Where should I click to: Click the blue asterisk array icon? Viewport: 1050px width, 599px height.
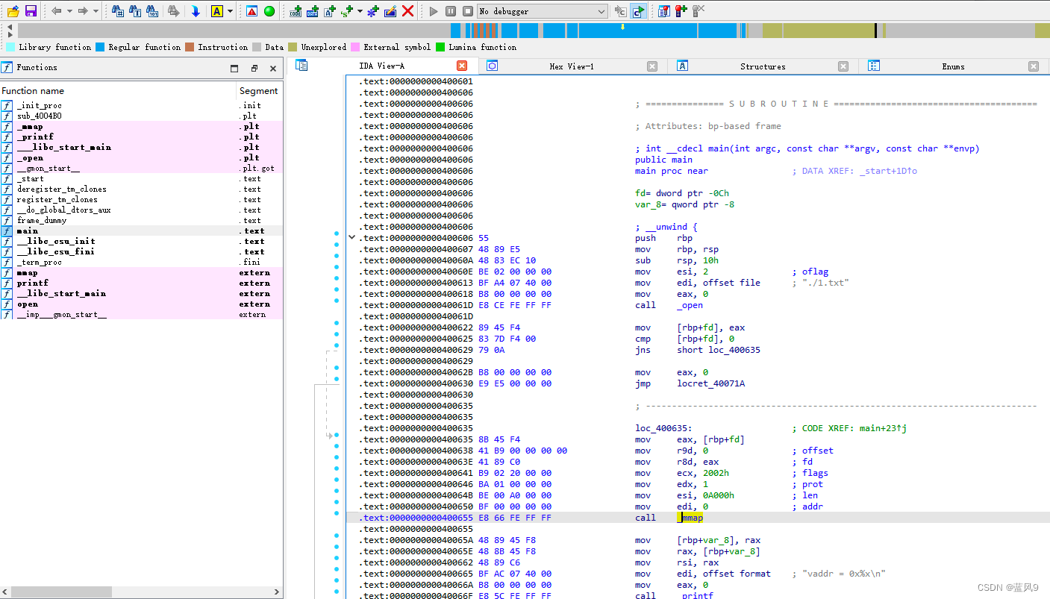coord(372,11)
